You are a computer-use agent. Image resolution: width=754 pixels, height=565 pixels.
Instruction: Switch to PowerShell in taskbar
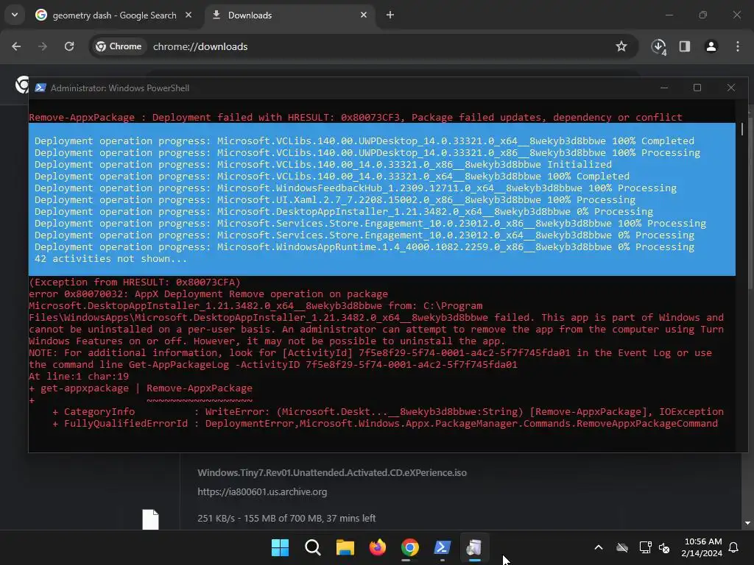[x=443, y=547]
